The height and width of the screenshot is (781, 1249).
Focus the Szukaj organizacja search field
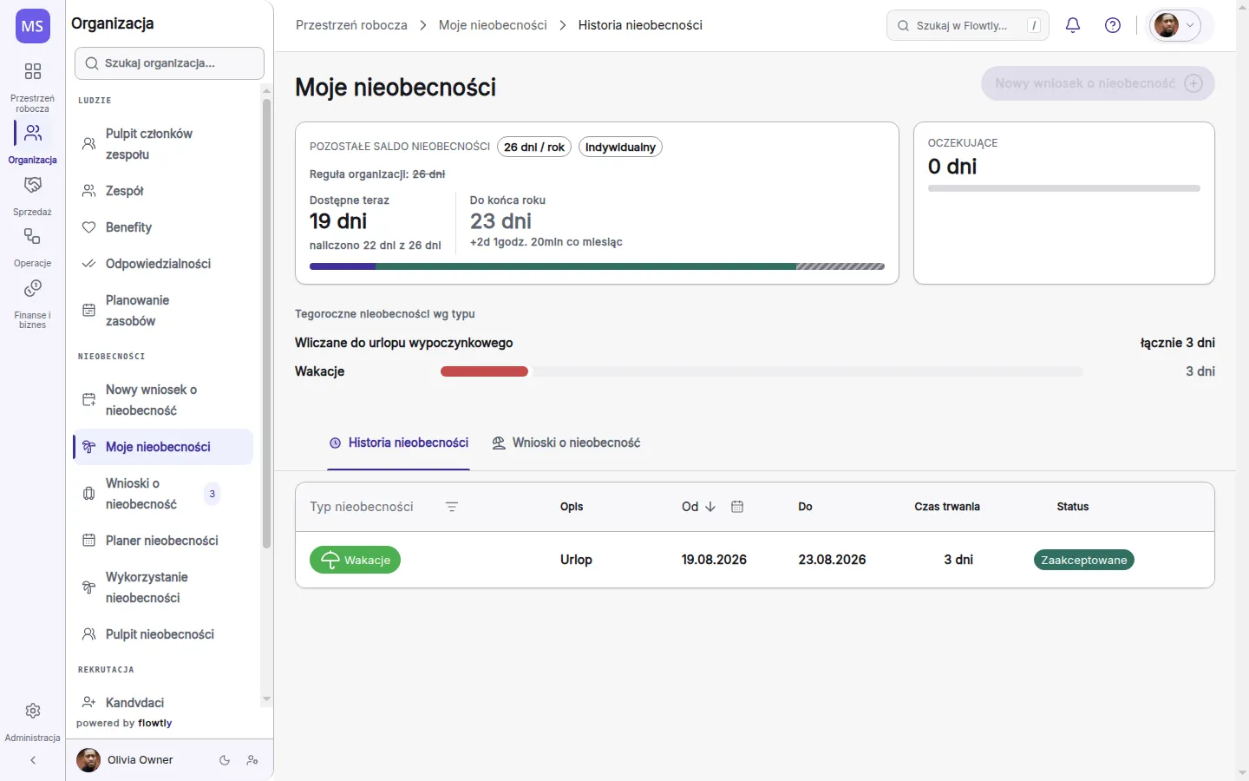[x=170, y=63]
